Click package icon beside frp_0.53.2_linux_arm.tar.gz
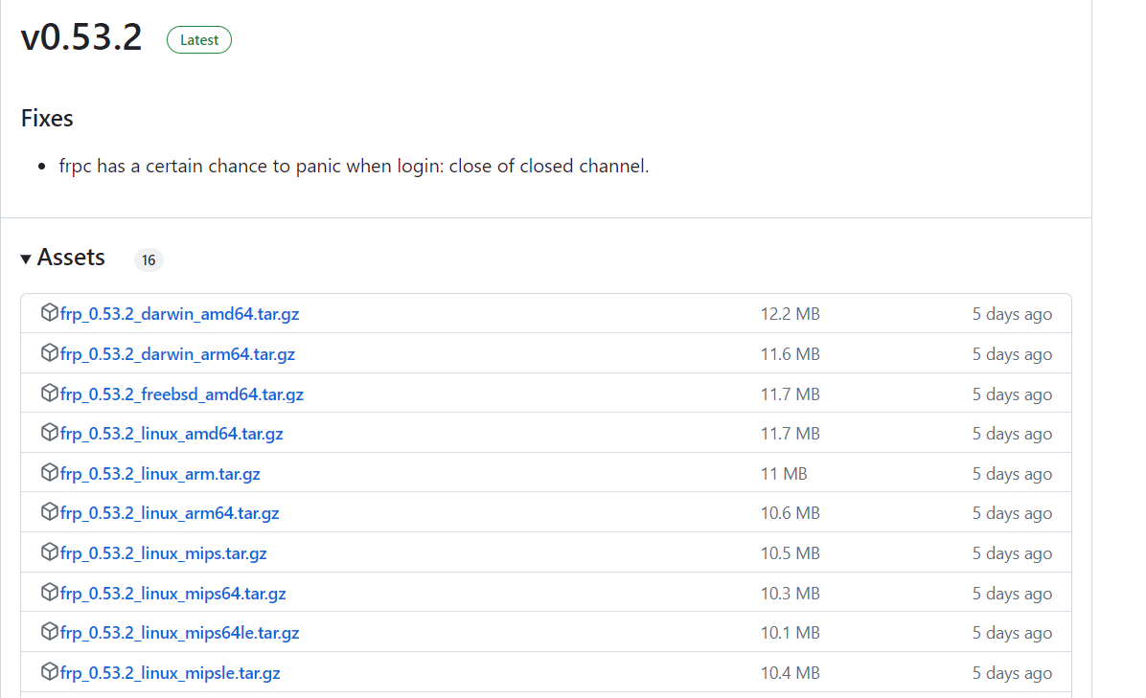The image size is (1146, 698). [x=49, y=473]
